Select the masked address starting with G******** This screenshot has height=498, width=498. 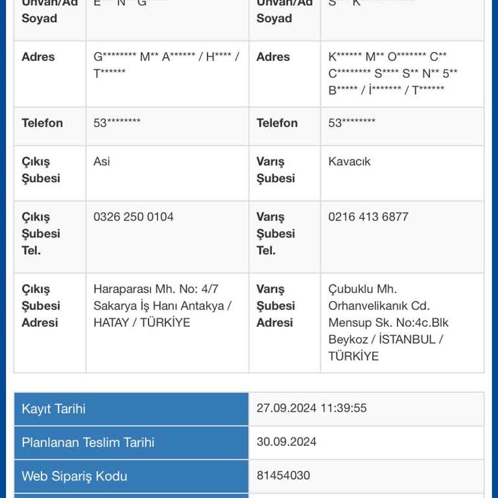pos(166,65)
